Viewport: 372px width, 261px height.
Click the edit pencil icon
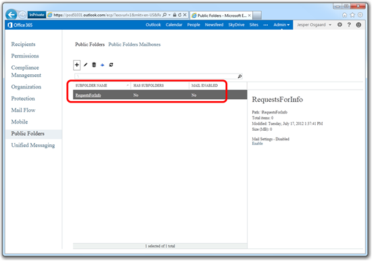(x=86, y=65)
